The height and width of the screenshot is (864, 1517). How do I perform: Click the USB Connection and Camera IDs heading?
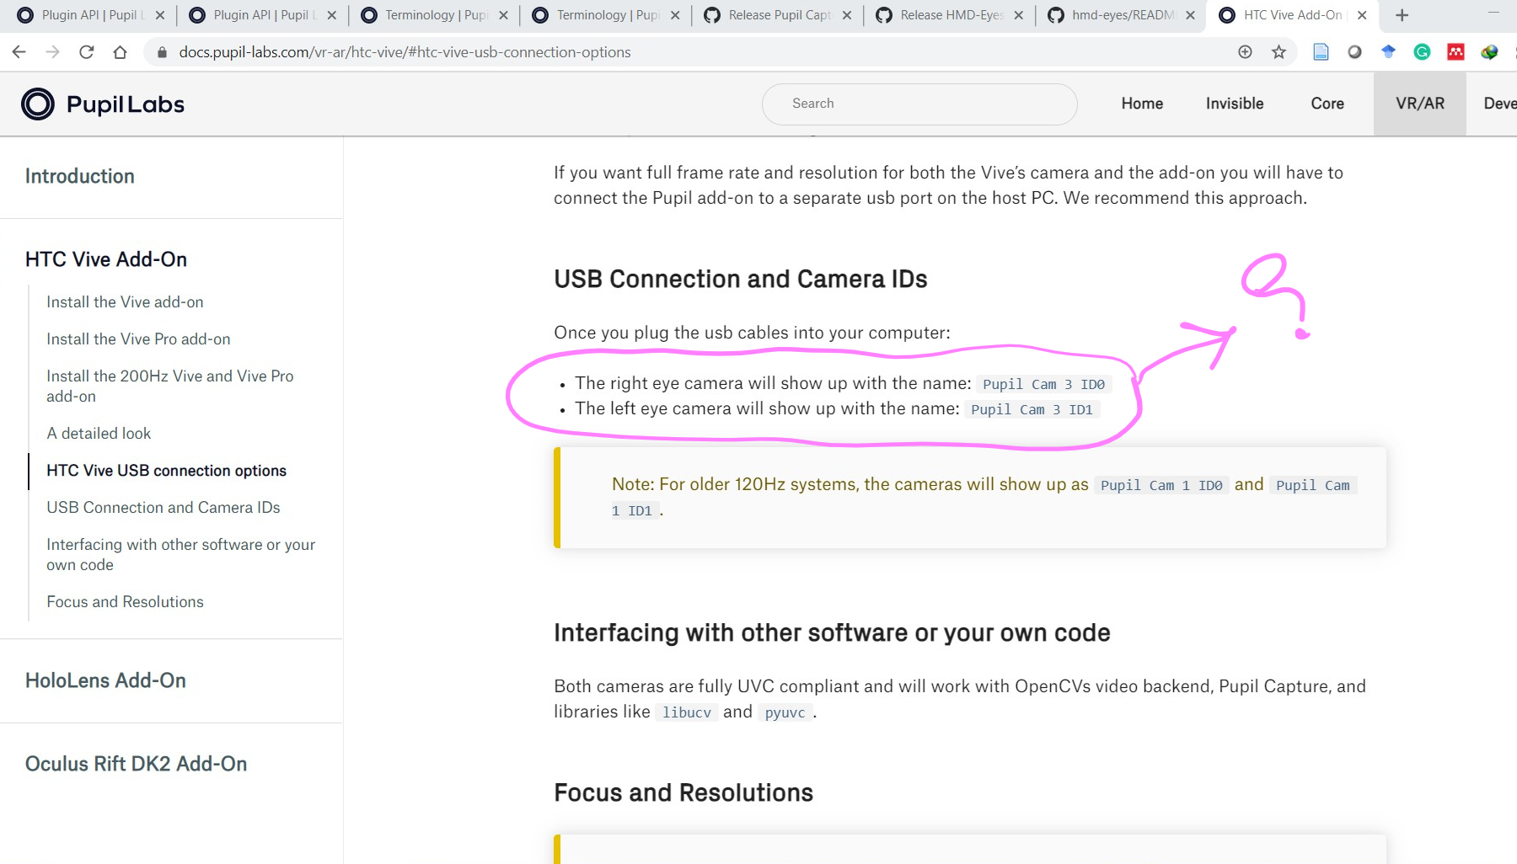pos(740,279)
